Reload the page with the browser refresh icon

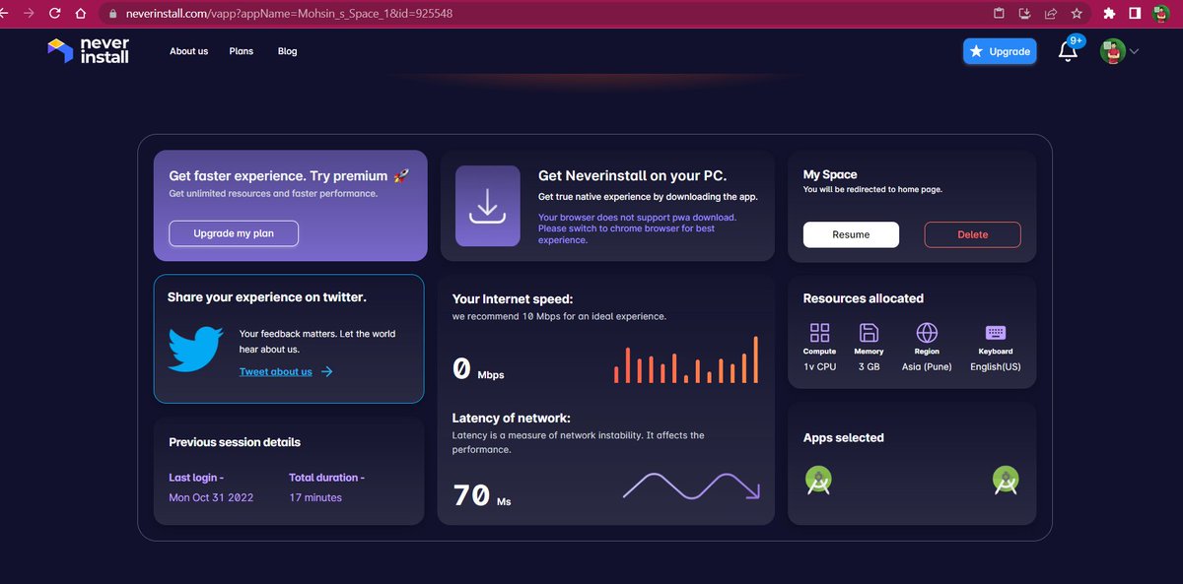click(54, 14)
